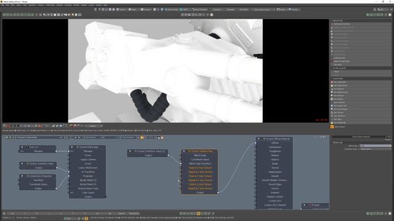This screenshot has height=221, width=394.
Task: Open the File menu
Action: (x=2, y=5)
